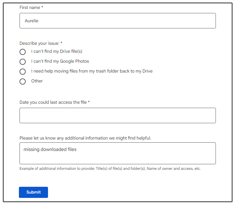Select the "I can't find my Google Photos" radio button

(x=23, y=62)
